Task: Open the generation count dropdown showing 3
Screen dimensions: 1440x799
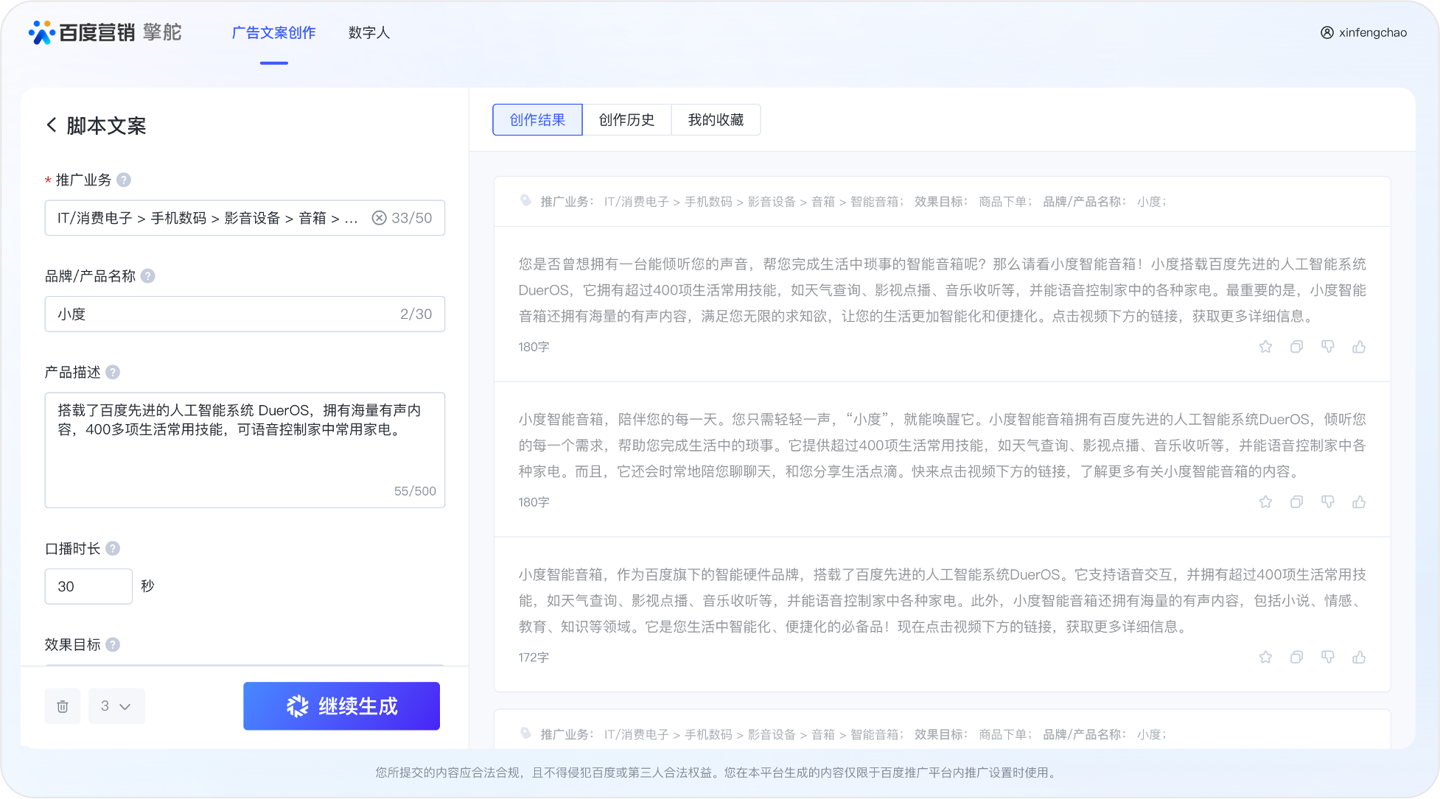Action: (116, 706)
